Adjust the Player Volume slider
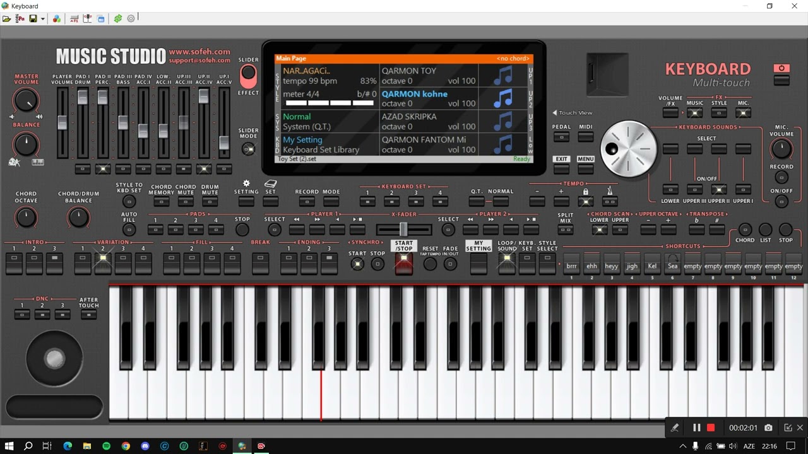808x454 pixels. point(62,123)
